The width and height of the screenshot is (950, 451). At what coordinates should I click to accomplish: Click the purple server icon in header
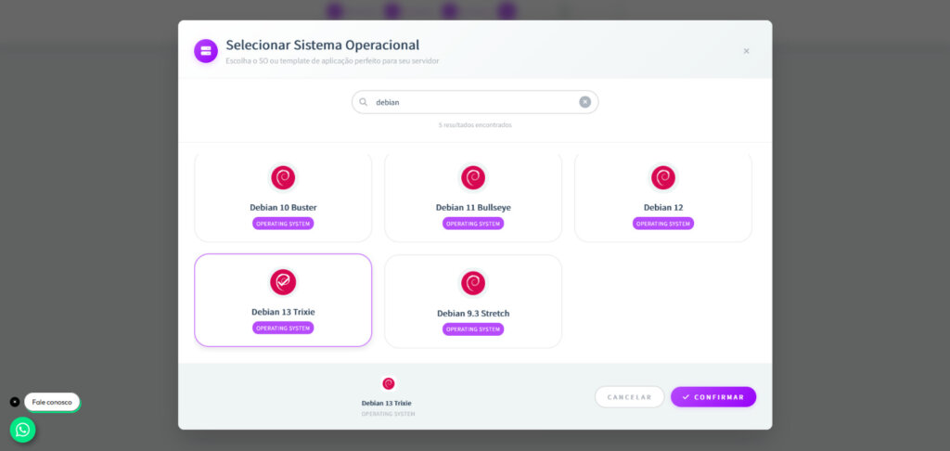click(206, 51)
